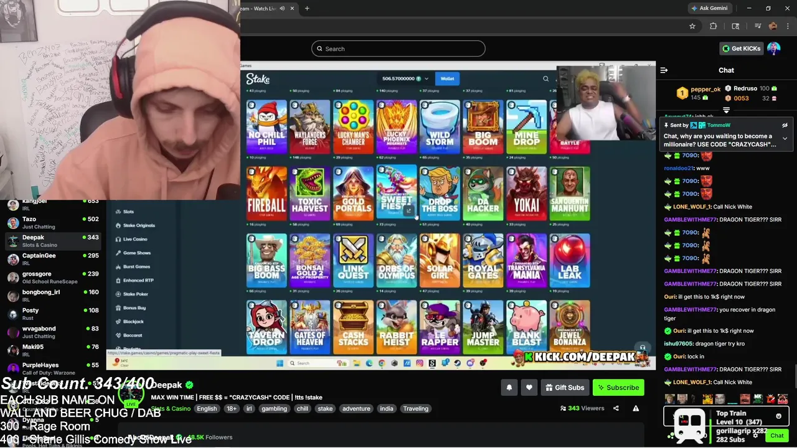Select Burst Games in Stake menu
Image resolution: width=797 pixels, height=448 pixels.
click(136, 266)
